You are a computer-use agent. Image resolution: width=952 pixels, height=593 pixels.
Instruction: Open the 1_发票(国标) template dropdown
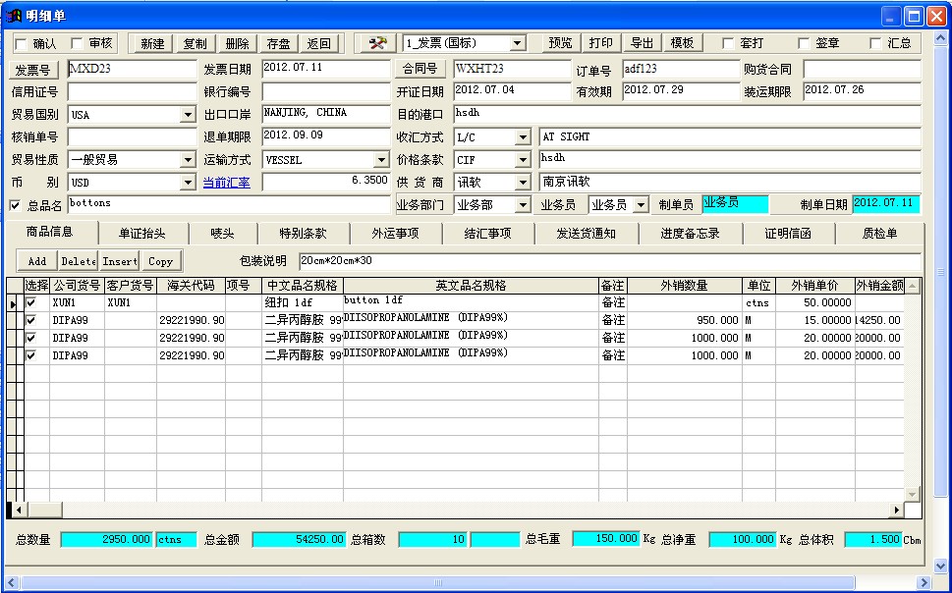tap(518, 43)
